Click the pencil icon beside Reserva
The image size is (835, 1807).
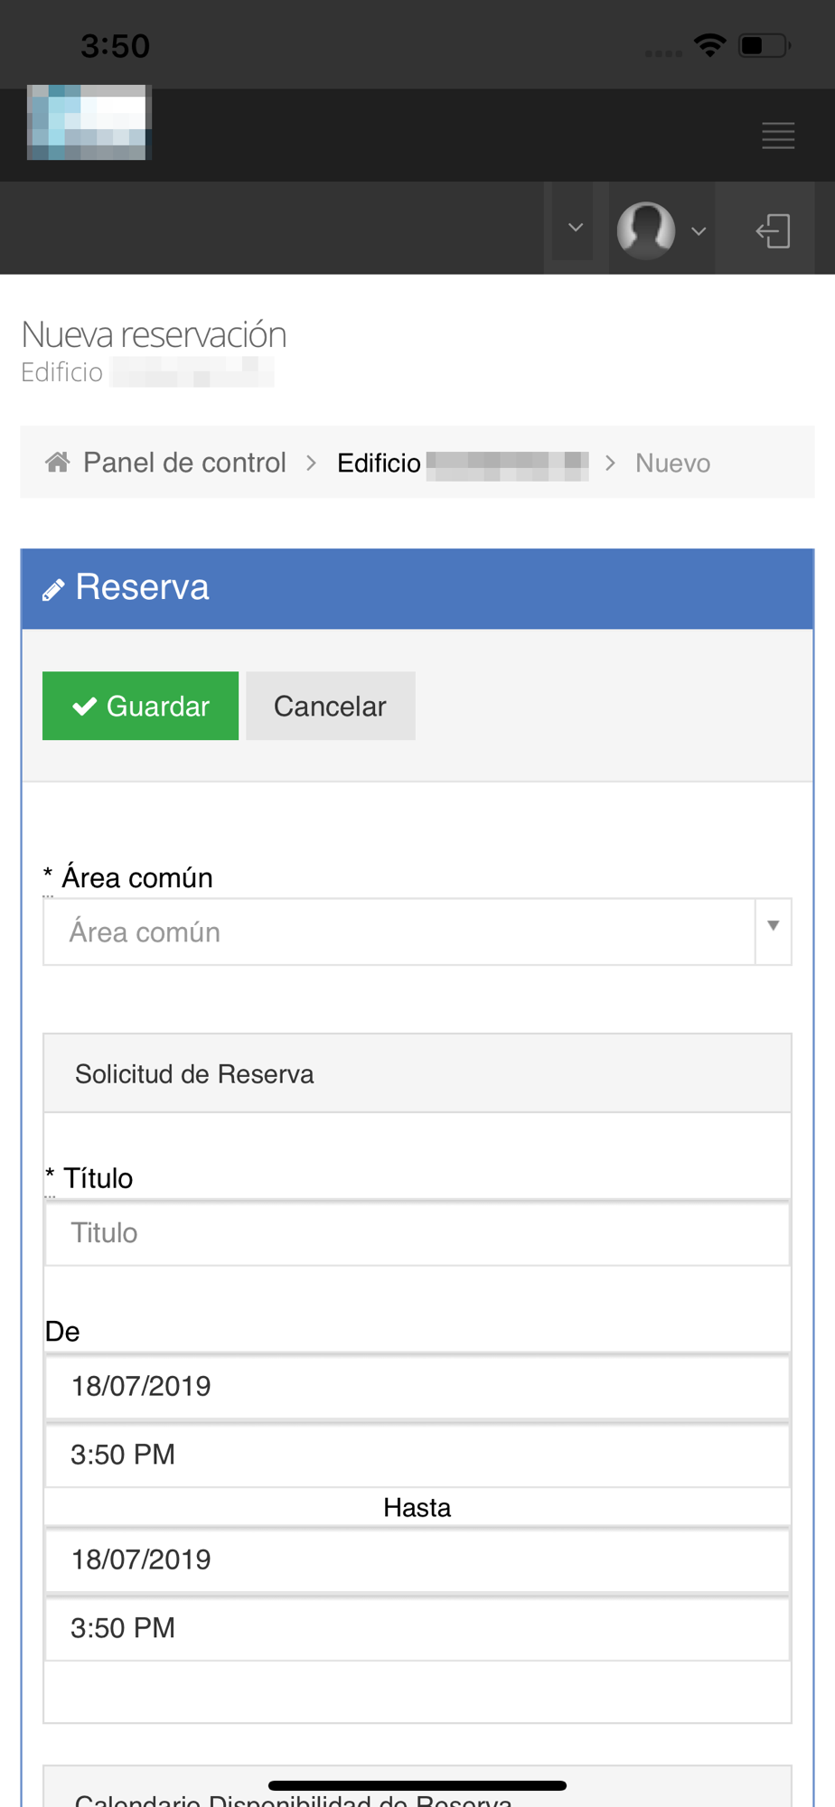53,590
